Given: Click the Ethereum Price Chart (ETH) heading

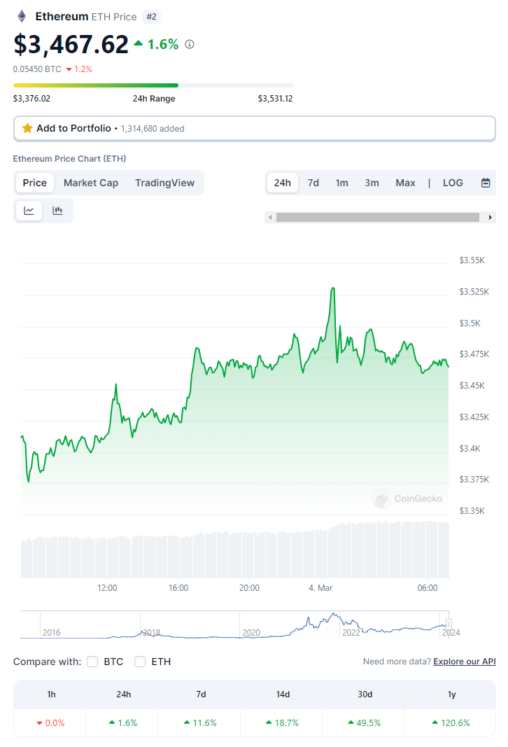Looking at the screenshot, I should (69, 159).
